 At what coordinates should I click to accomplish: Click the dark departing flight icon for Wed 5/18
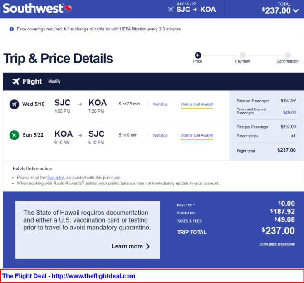pyautogui.click(x=15, y=104)
